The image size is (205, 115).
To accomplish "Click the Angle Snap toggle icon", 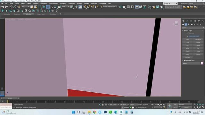I will click(x=89, y=7).
